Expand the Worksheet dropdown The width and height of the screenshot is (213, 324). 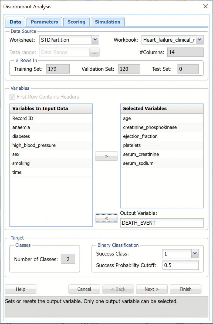tap(95, 40)
